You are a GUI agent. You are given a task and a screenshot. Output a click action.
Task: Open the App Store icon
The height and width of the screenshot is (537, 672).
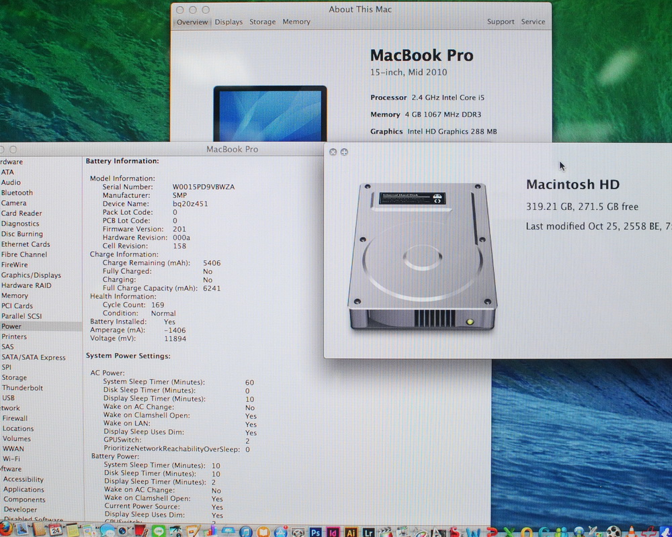[x=281, y=532]
